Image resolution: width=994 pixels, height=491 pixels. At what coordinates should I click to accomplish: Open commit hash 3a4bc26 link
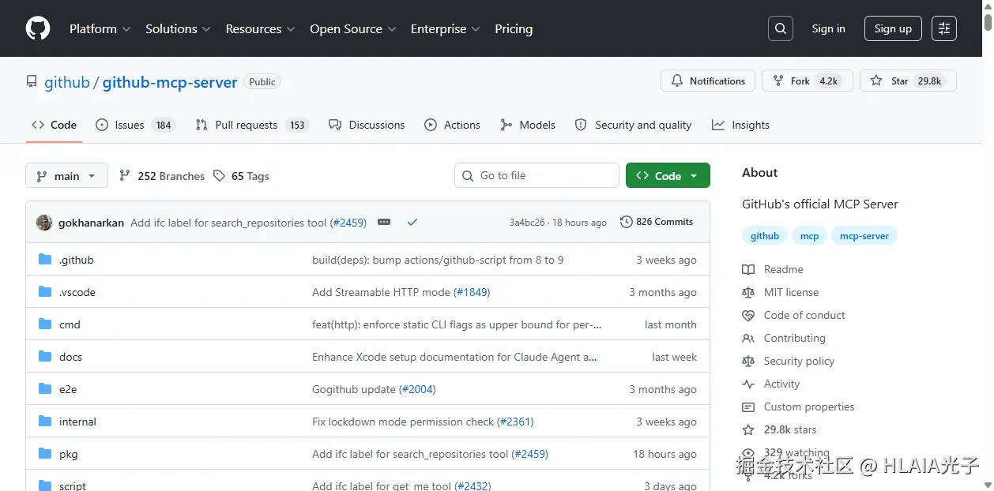click(x=527, y=223)
